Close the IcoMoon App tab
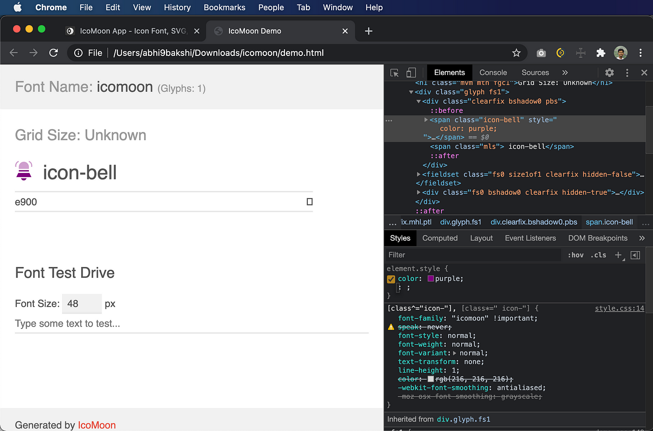 click(x=197, y=31)
